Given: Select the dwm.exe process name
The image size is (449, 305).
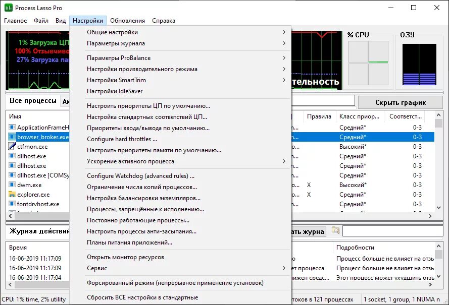Looking at the screenshot, I should [x=29, y=185].
